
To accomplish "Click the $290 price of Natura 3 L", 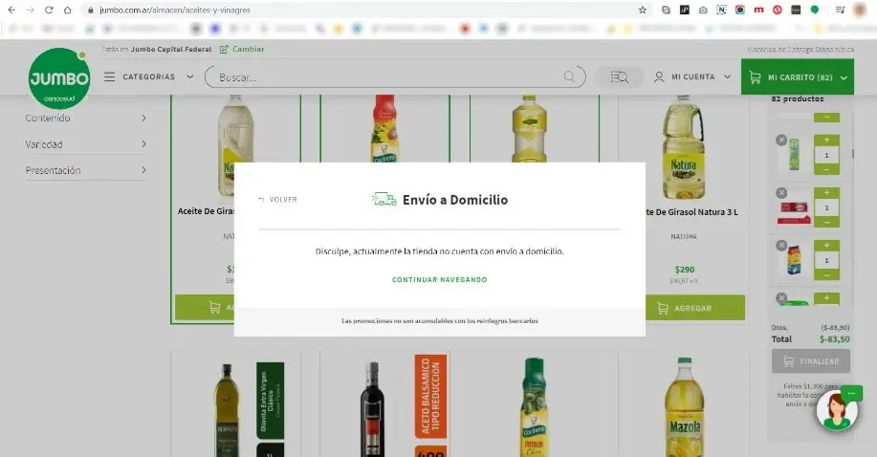I will click(685, 270).
